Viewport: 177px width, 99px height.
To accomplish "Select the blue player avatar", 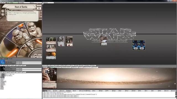I will pos(2,62).
